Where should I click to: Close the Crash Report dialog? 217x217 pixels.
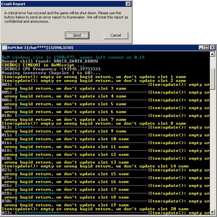128,4
